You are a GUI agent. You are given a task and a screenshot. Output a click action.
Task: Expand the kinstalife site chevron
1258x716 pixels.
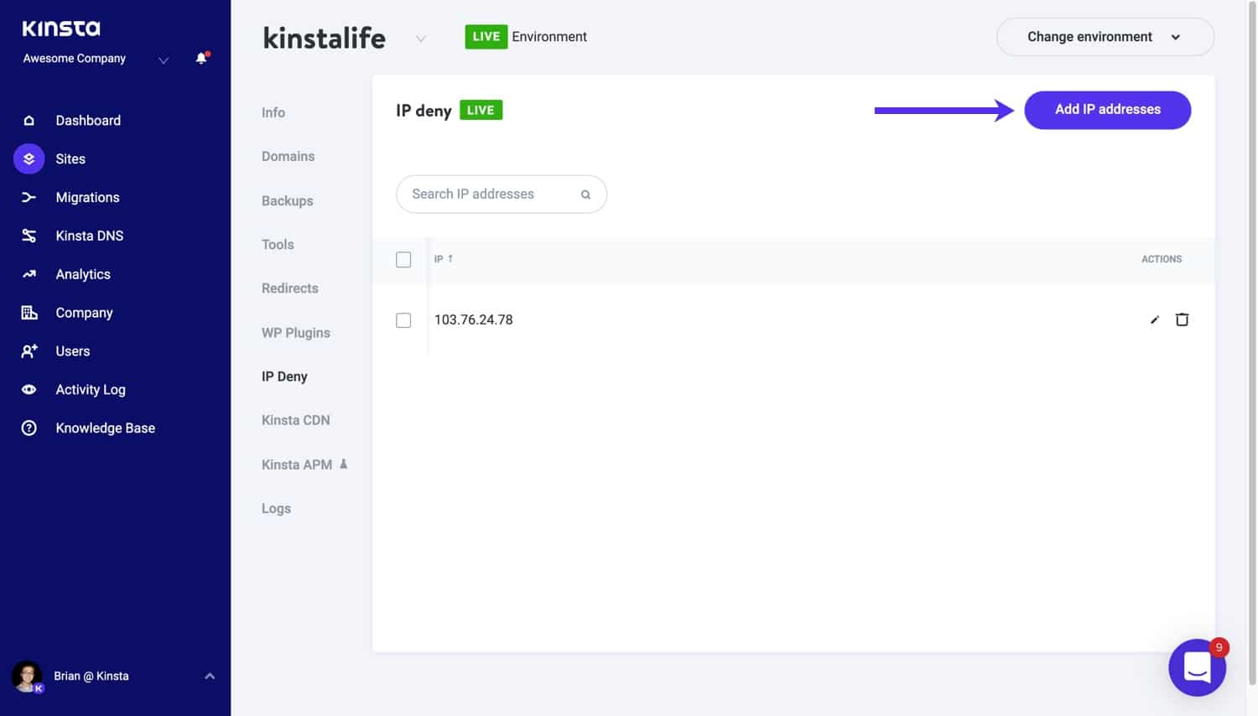pyautogui.click(x=421, y=39)
